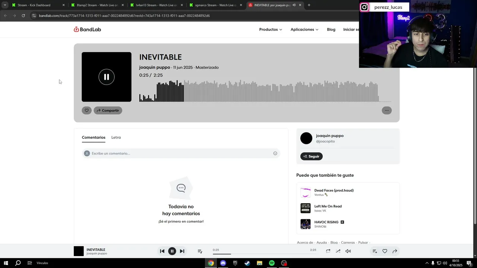Open joaquin puppo link under track title
This screenshot has width=477, height=268.
[155, 67]
